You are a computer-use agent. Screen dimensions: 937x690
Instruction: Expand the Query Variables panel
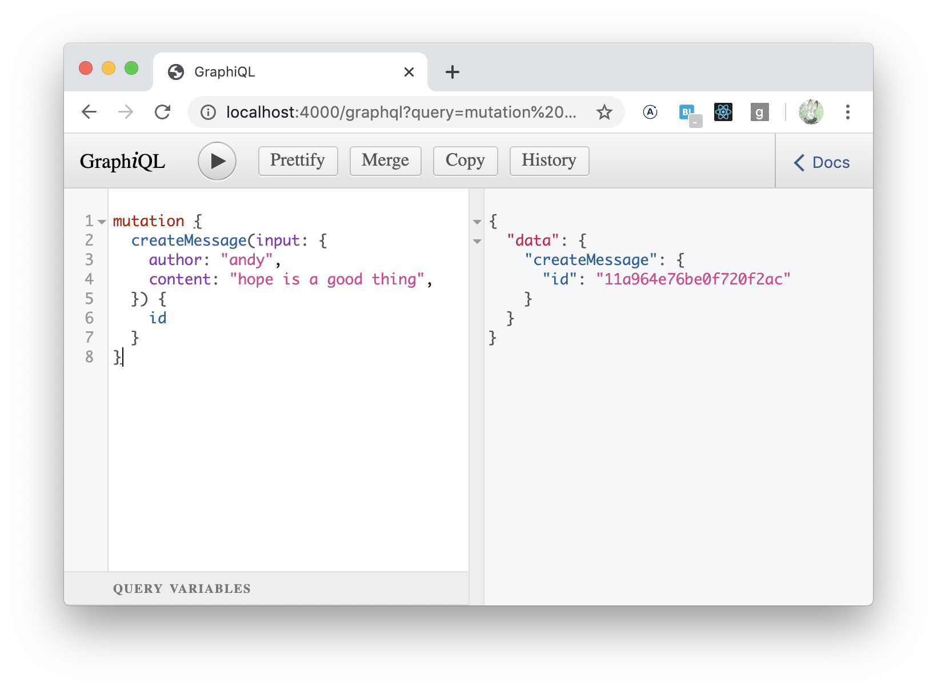click(x=266, y=588)
